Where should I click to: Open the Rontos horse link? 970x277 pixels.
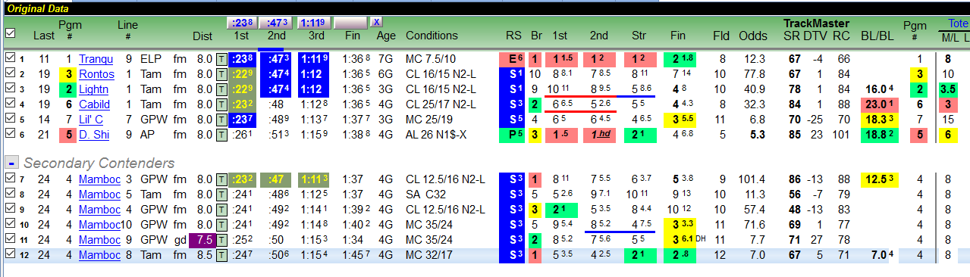(x=96, y=73)
